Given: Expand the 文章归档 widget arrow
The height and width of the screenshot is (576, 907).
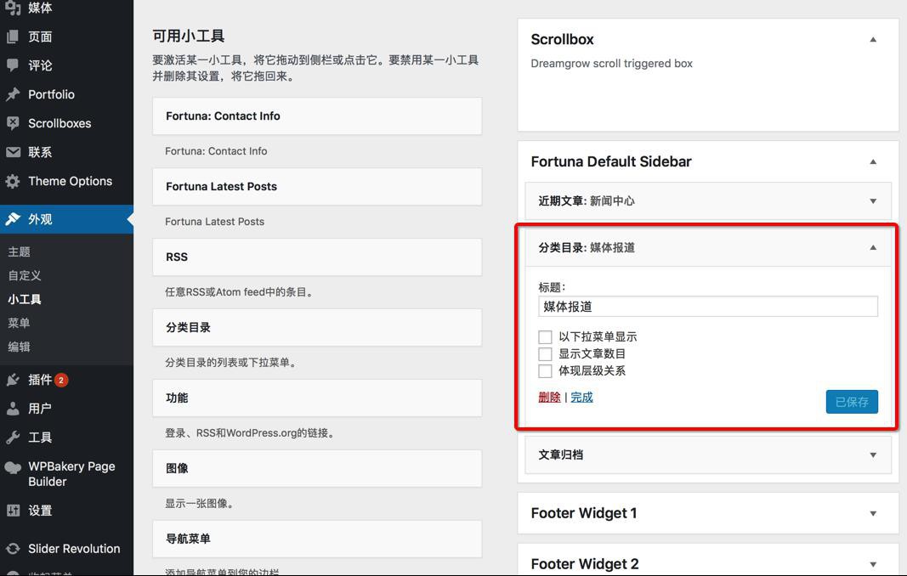Looking at the screenshot, I should pyautogui.click(x=873, y=455).
